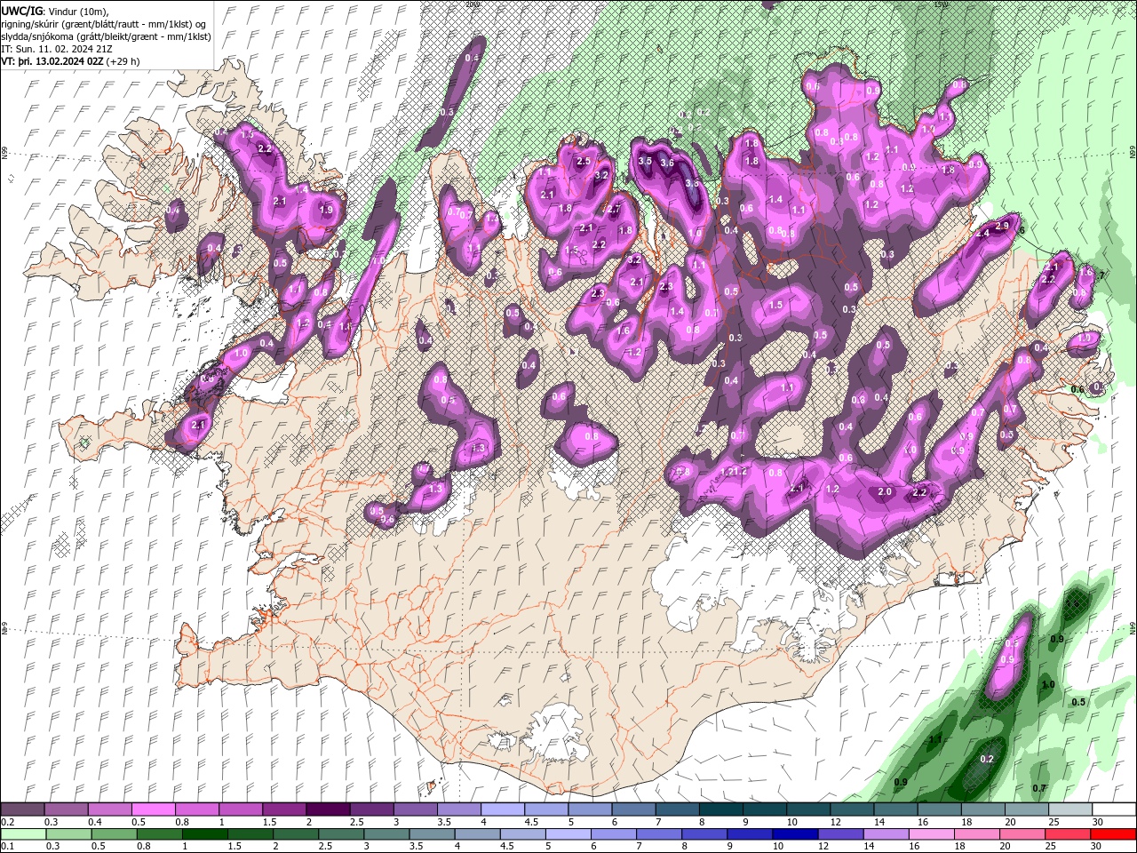Select the 'slydda/snjókoma' legend description line
The width and height of the screenshot is (1137, 853).
[106, 36]
